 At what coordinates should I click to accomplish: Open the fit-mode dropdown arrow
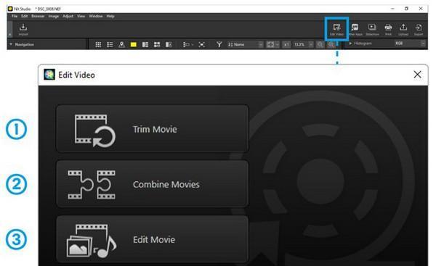click(x=278, y=44)
